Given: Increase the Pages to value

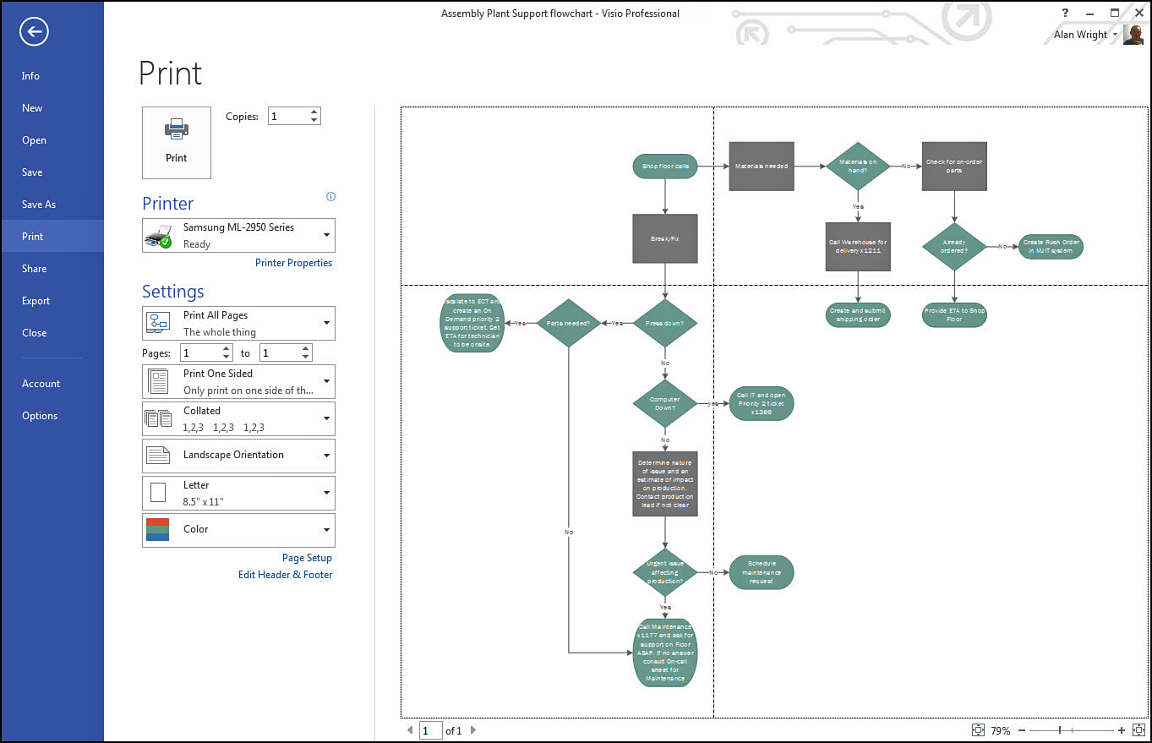Looking at the screenshot, I should (306, 349).
